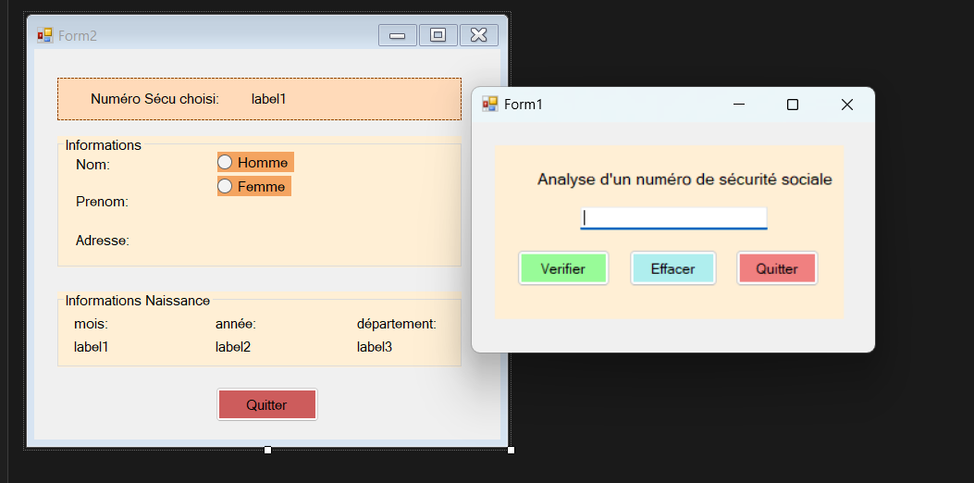The image size is (974, 483).
Task: Select label3 under département
Action: [x=375, y=347]
